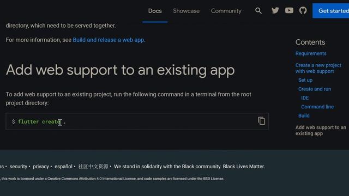Viewport: 349px width, 196px height.
Task: Click the Get started button
Action: 331,11
